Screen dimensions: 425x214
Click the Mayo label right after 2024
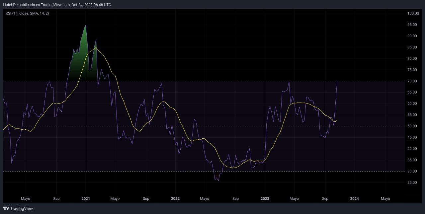tap(385, 198)
